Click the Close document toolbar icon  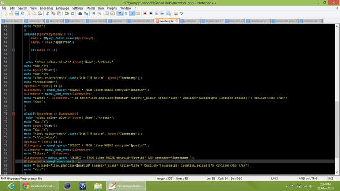tap(28, 13)
